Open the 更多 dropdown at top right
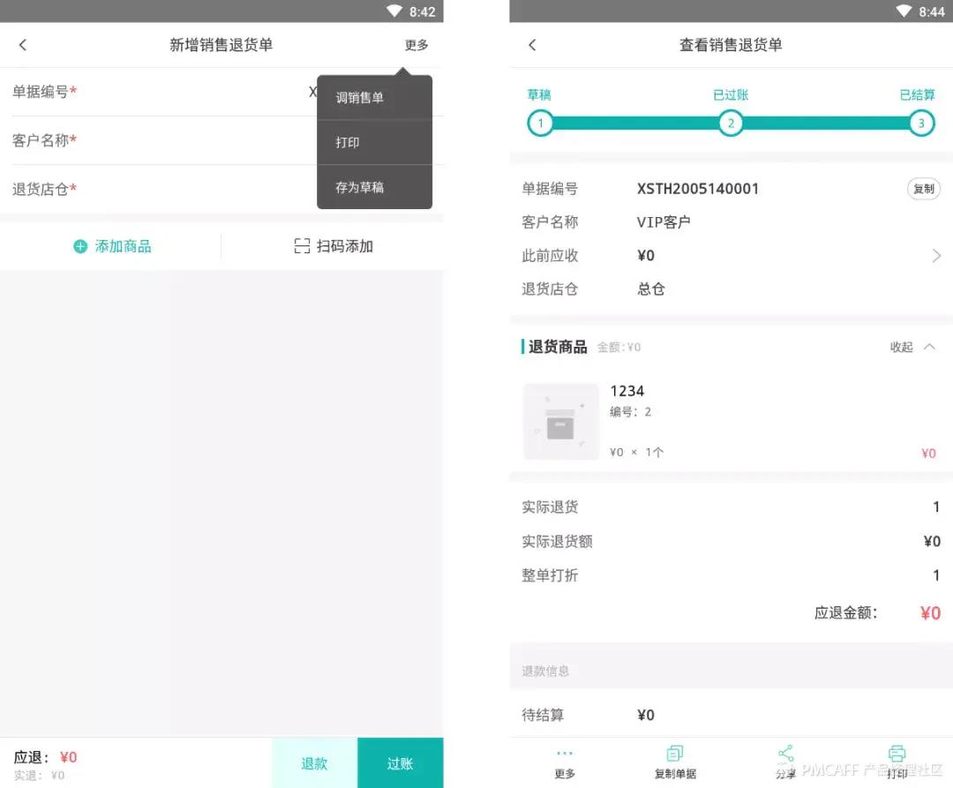Viewport: 953px width, 788px height. coord(416,45)
